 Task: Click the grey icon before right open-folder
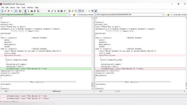coord(165,15)
